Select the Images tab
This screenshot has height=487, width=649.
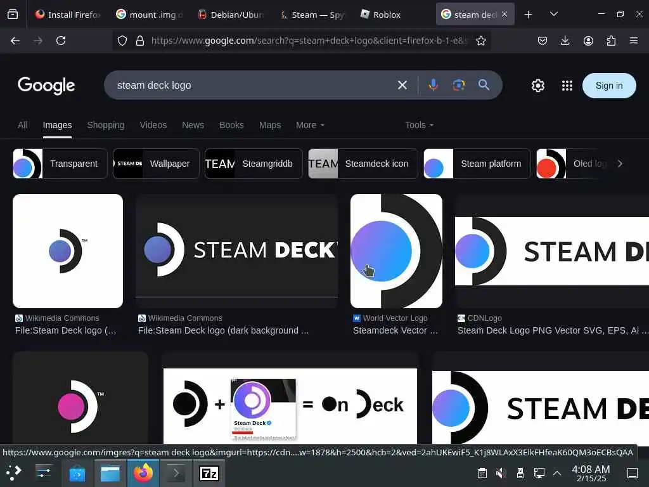[x=57, y=125]
